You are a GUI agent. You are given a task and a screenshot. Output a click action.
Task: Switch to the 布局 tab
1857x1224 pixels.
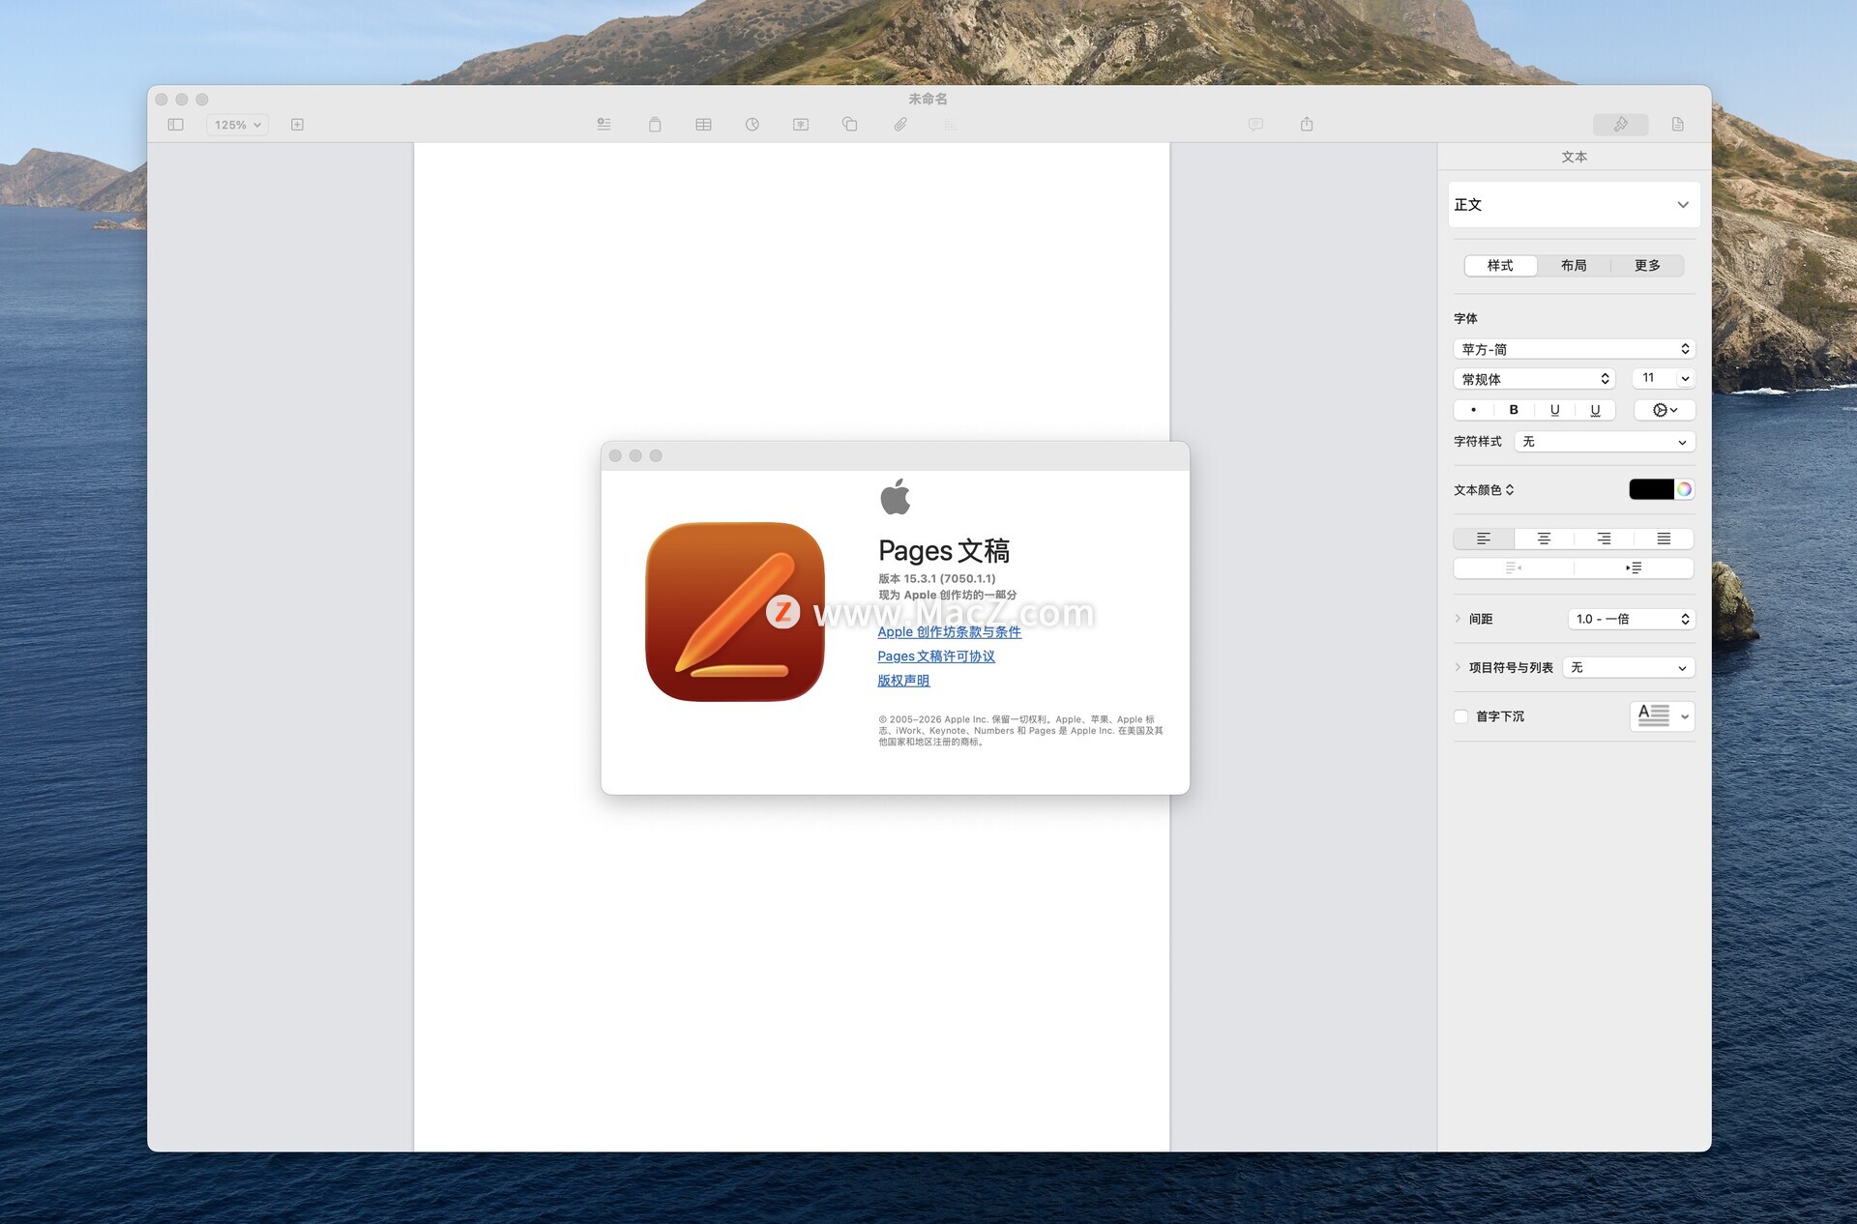click(x=1574, y=266)
